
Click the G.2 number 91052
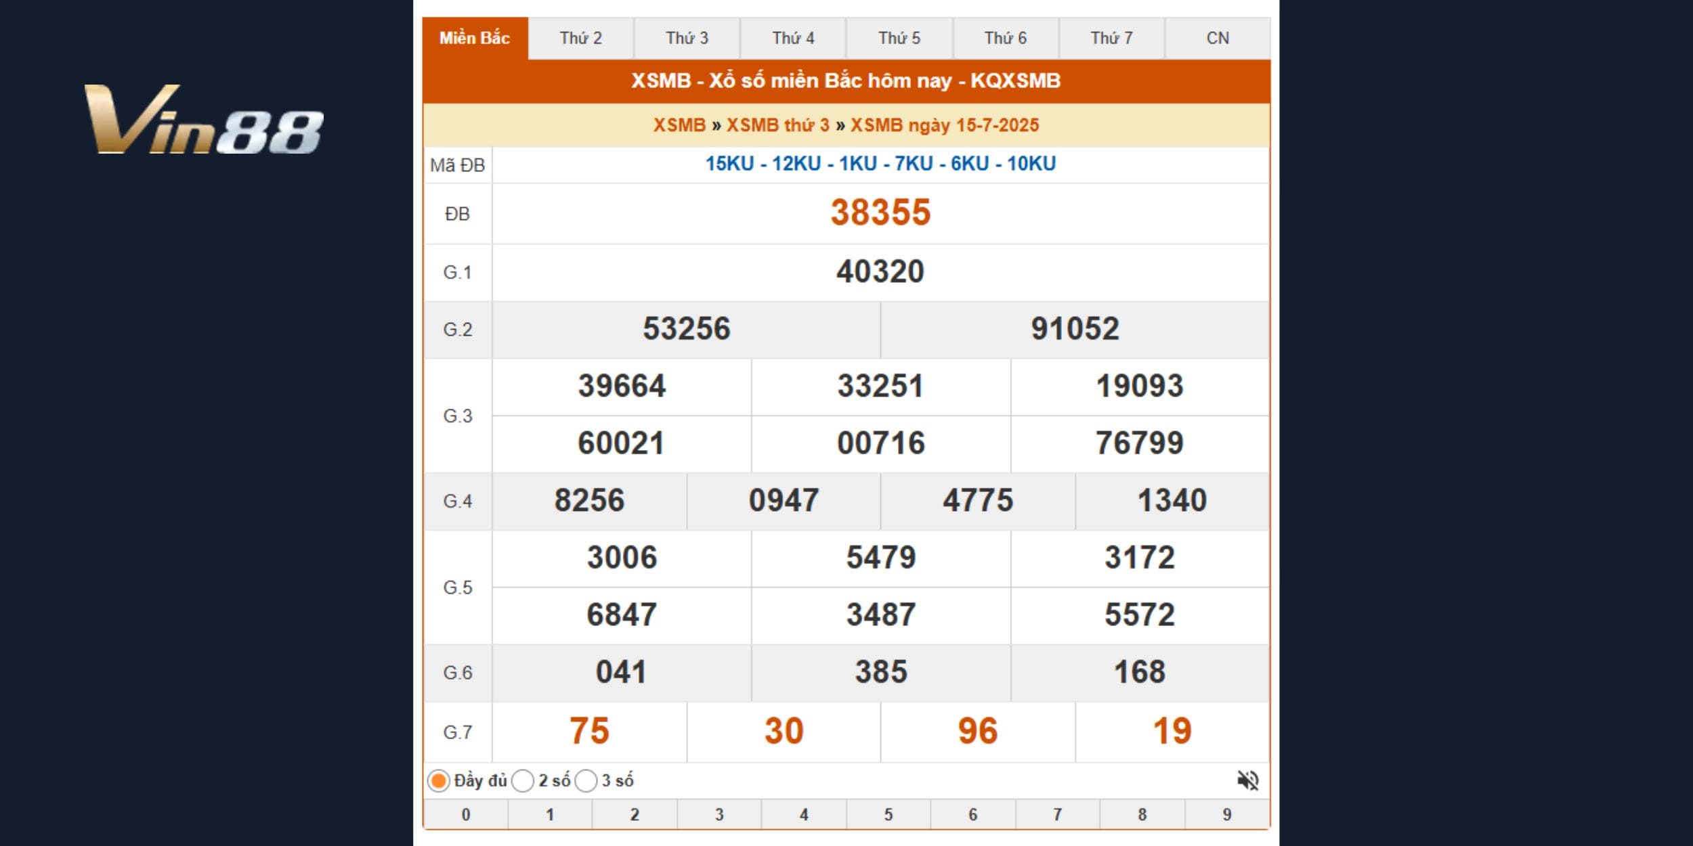coord(1075,329)
